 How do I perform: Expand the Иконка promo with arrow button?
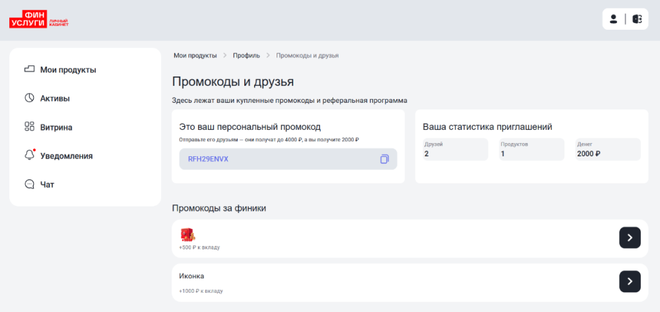coord(630,281)
